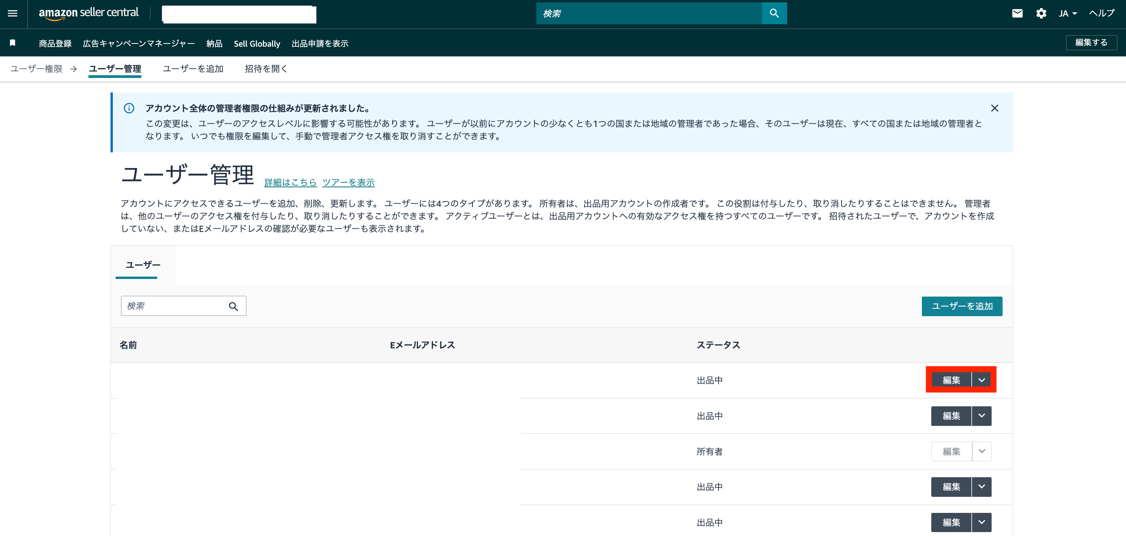The image size is (1126, 536).
Task: Expand the dropdown arrow for the first 出品中 row
Action: (982, 380)
